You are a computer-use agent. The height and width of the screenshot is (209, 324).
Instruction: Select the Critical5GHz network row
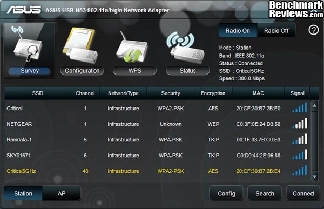tap(157, 171)
